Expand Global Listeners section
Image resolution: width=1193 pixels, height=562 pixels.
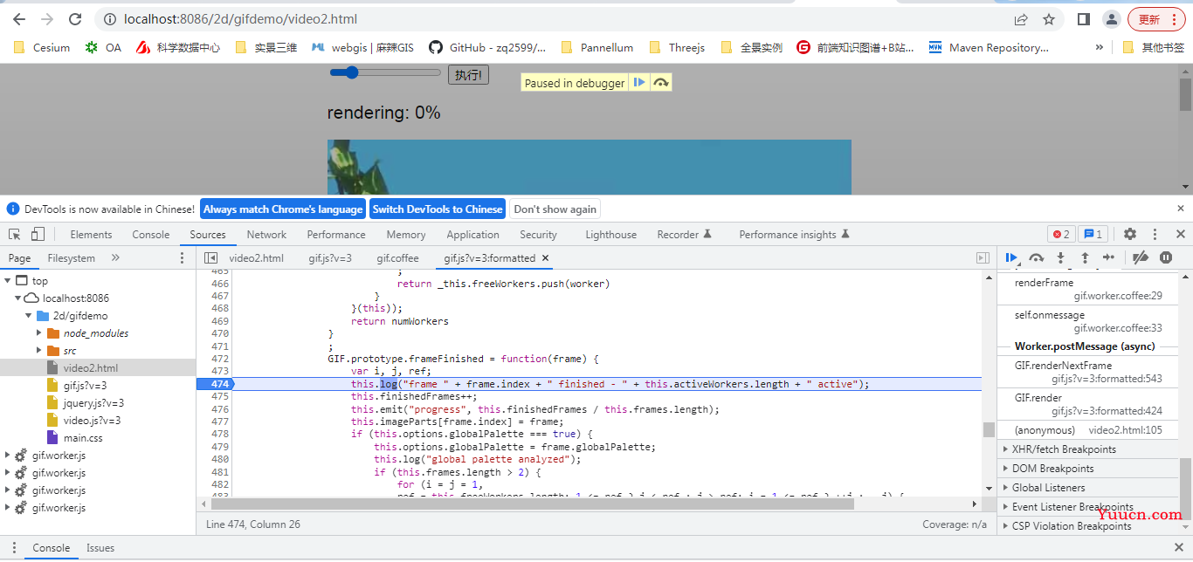pyautogui.click(x=1088, y=488)
